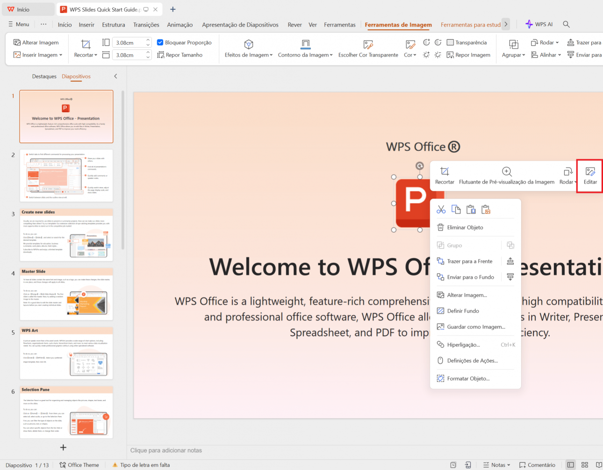Click the search magnifier icon in ribbon
This screenshot has height=470, width=603.
click(566, 24)
